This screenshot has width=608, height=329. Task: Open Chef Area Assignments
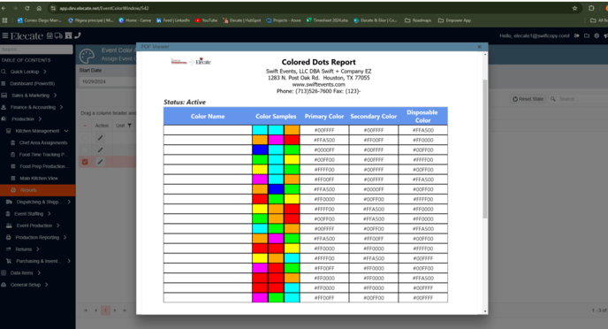point(43,142)
